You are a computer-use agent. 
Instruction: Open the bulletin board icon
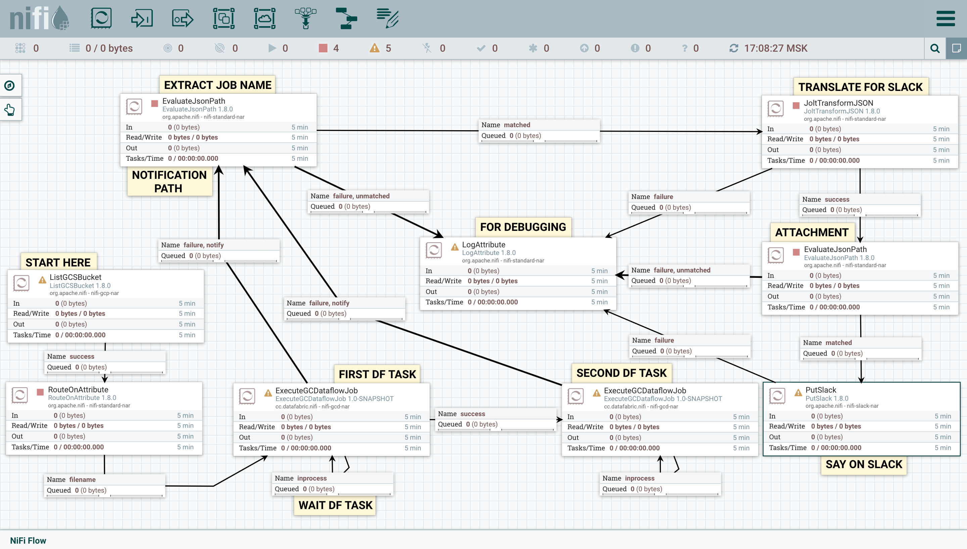tap(957, 48)
